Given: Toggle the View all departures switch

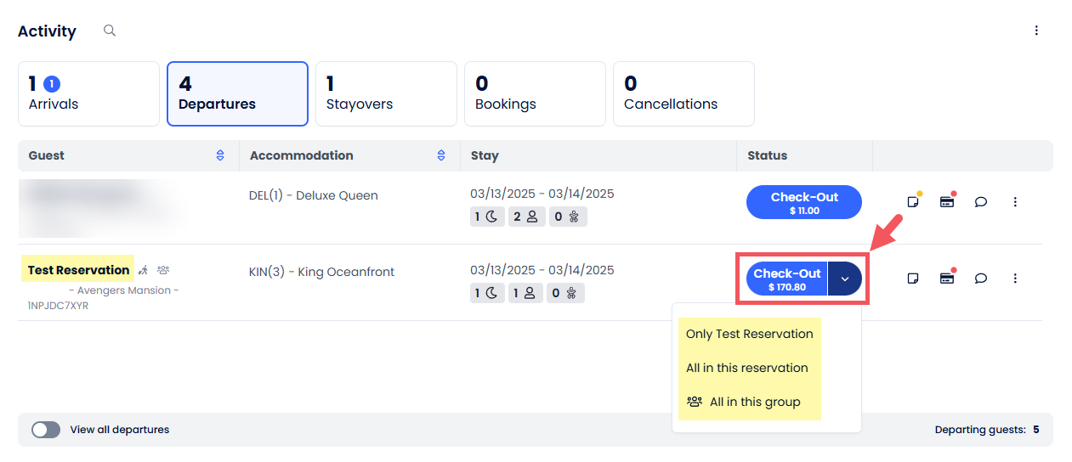Looking at the screenshot, I should point(46,430).
